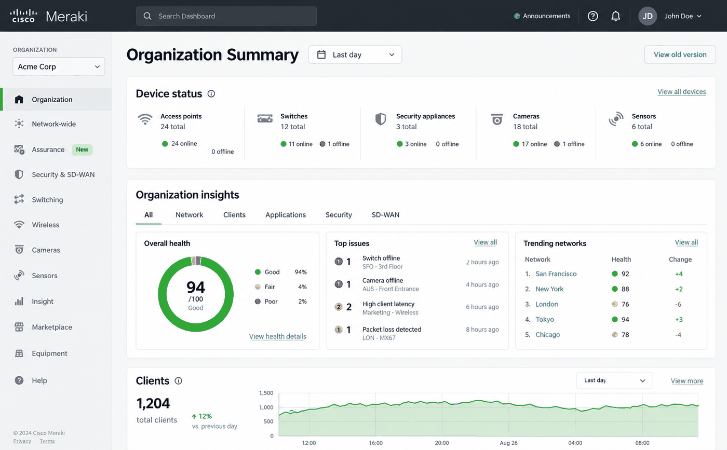The height and width of the screenshot is (450, 727).
Task: Switch to the Applications insights tab
Action: [x=286, y=215]
